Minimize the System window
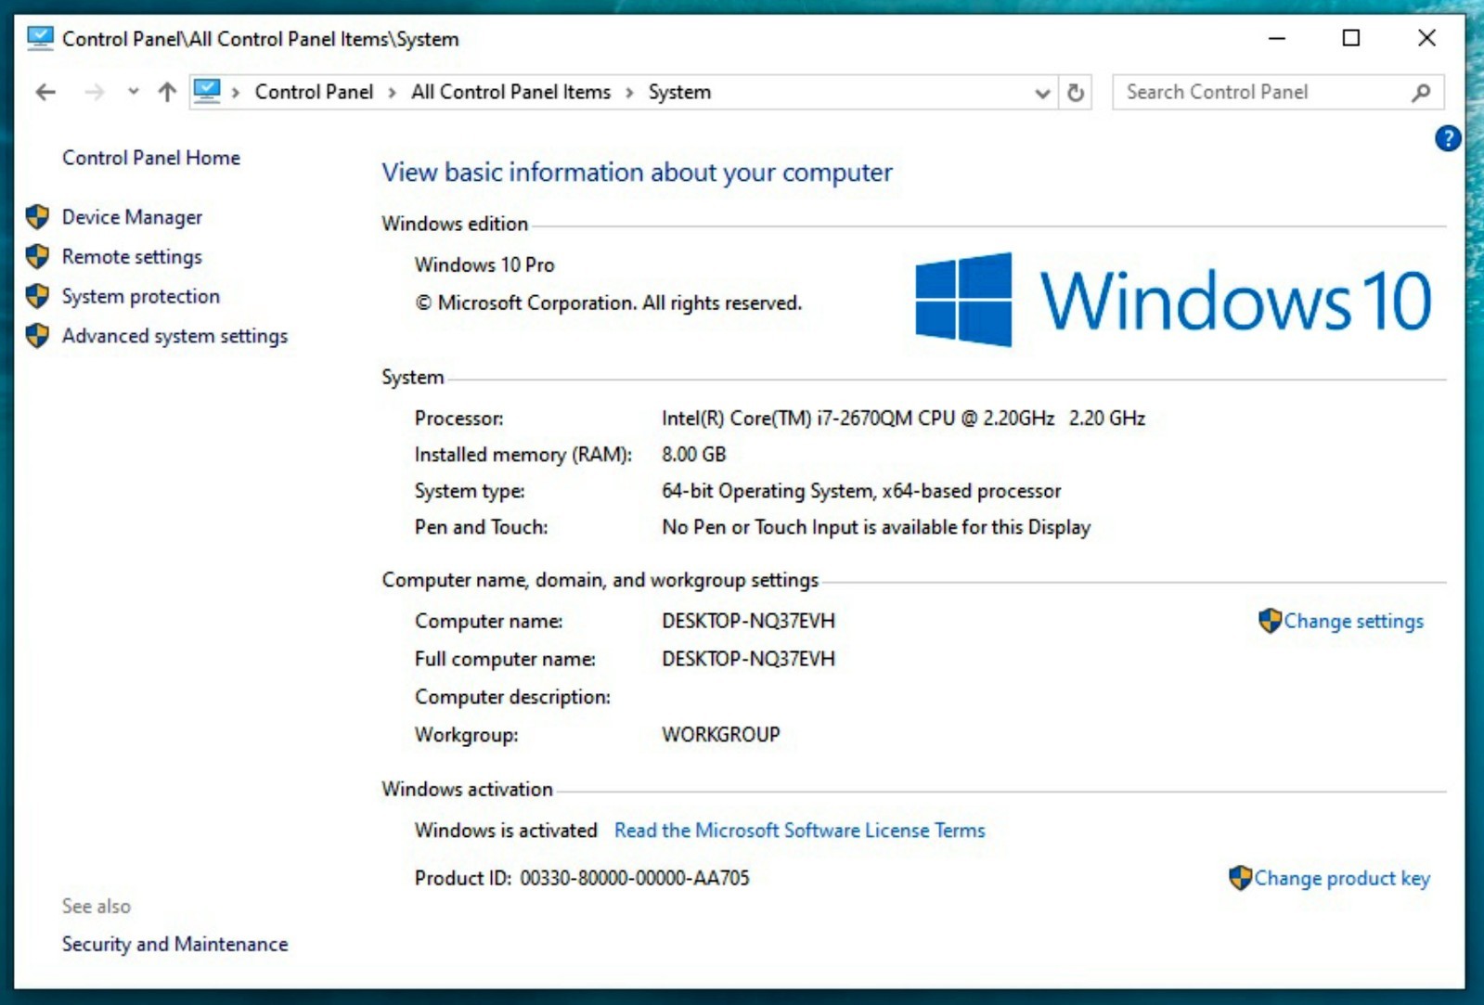Viewport: 1484px width, 1005px height. point(1277,38)
